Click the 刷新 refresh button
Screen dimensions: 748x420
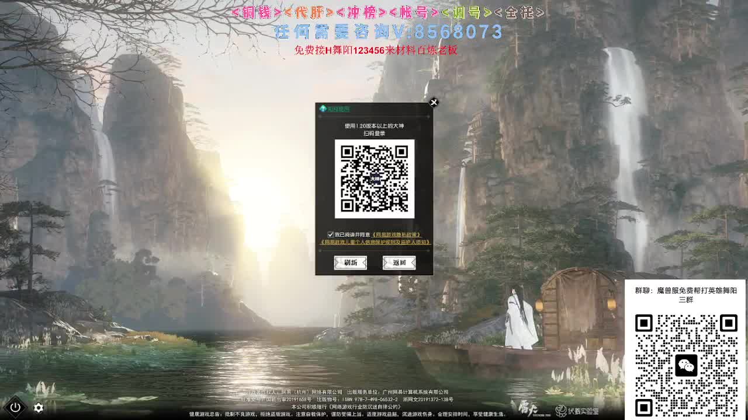(x=350, y=262)
